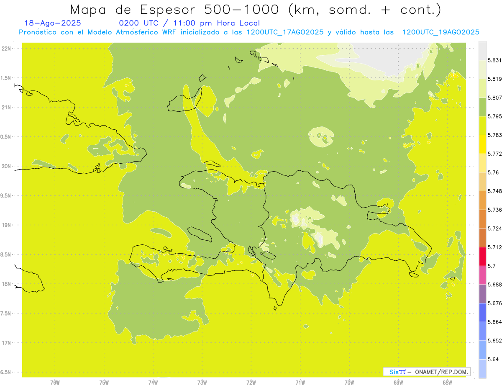Select the date label "18-Ago-2025"

53,23
